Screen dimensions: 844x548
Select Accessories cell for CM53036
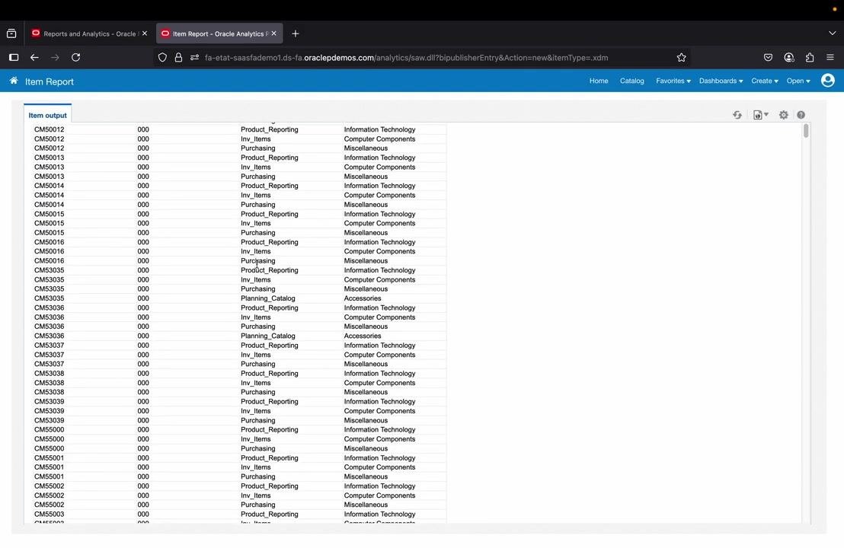pyautogui.click(x=363, y=336)
